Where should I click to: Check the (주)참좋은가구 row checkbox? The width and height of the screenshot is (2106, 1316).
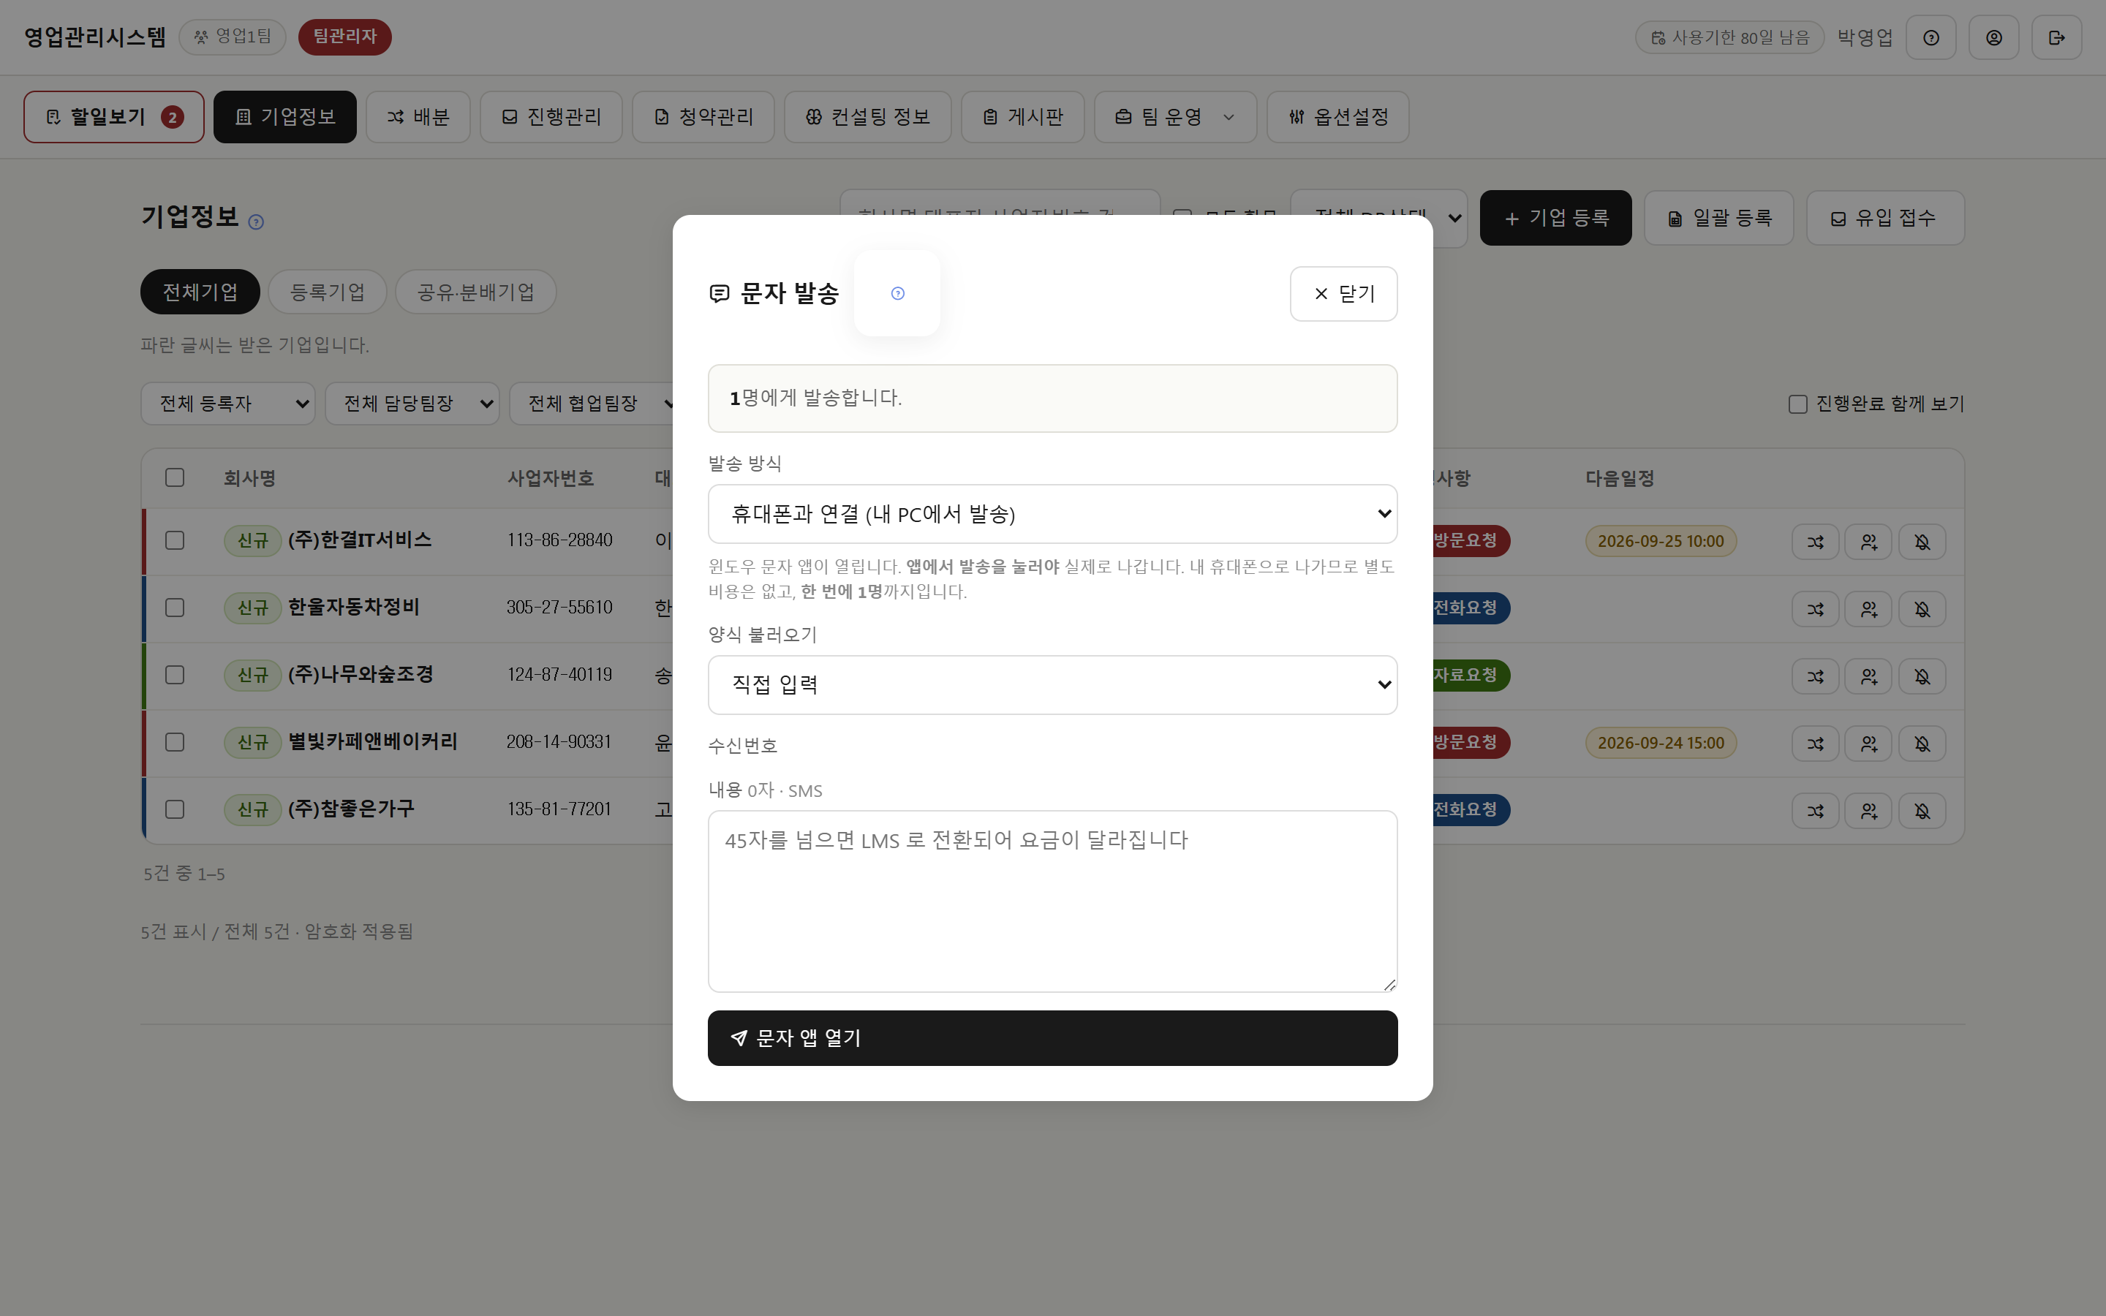(175, 809)
